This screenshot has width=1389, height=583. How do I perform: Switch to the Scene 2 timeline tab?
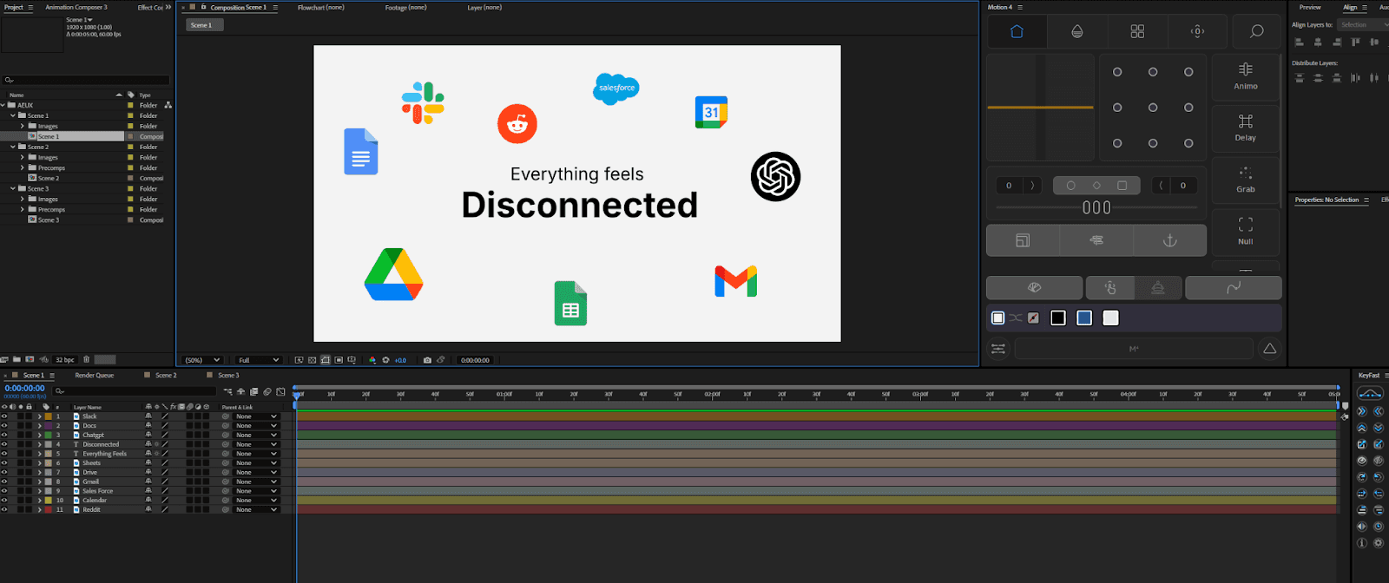pyautogui.click(x=166, y=376)
